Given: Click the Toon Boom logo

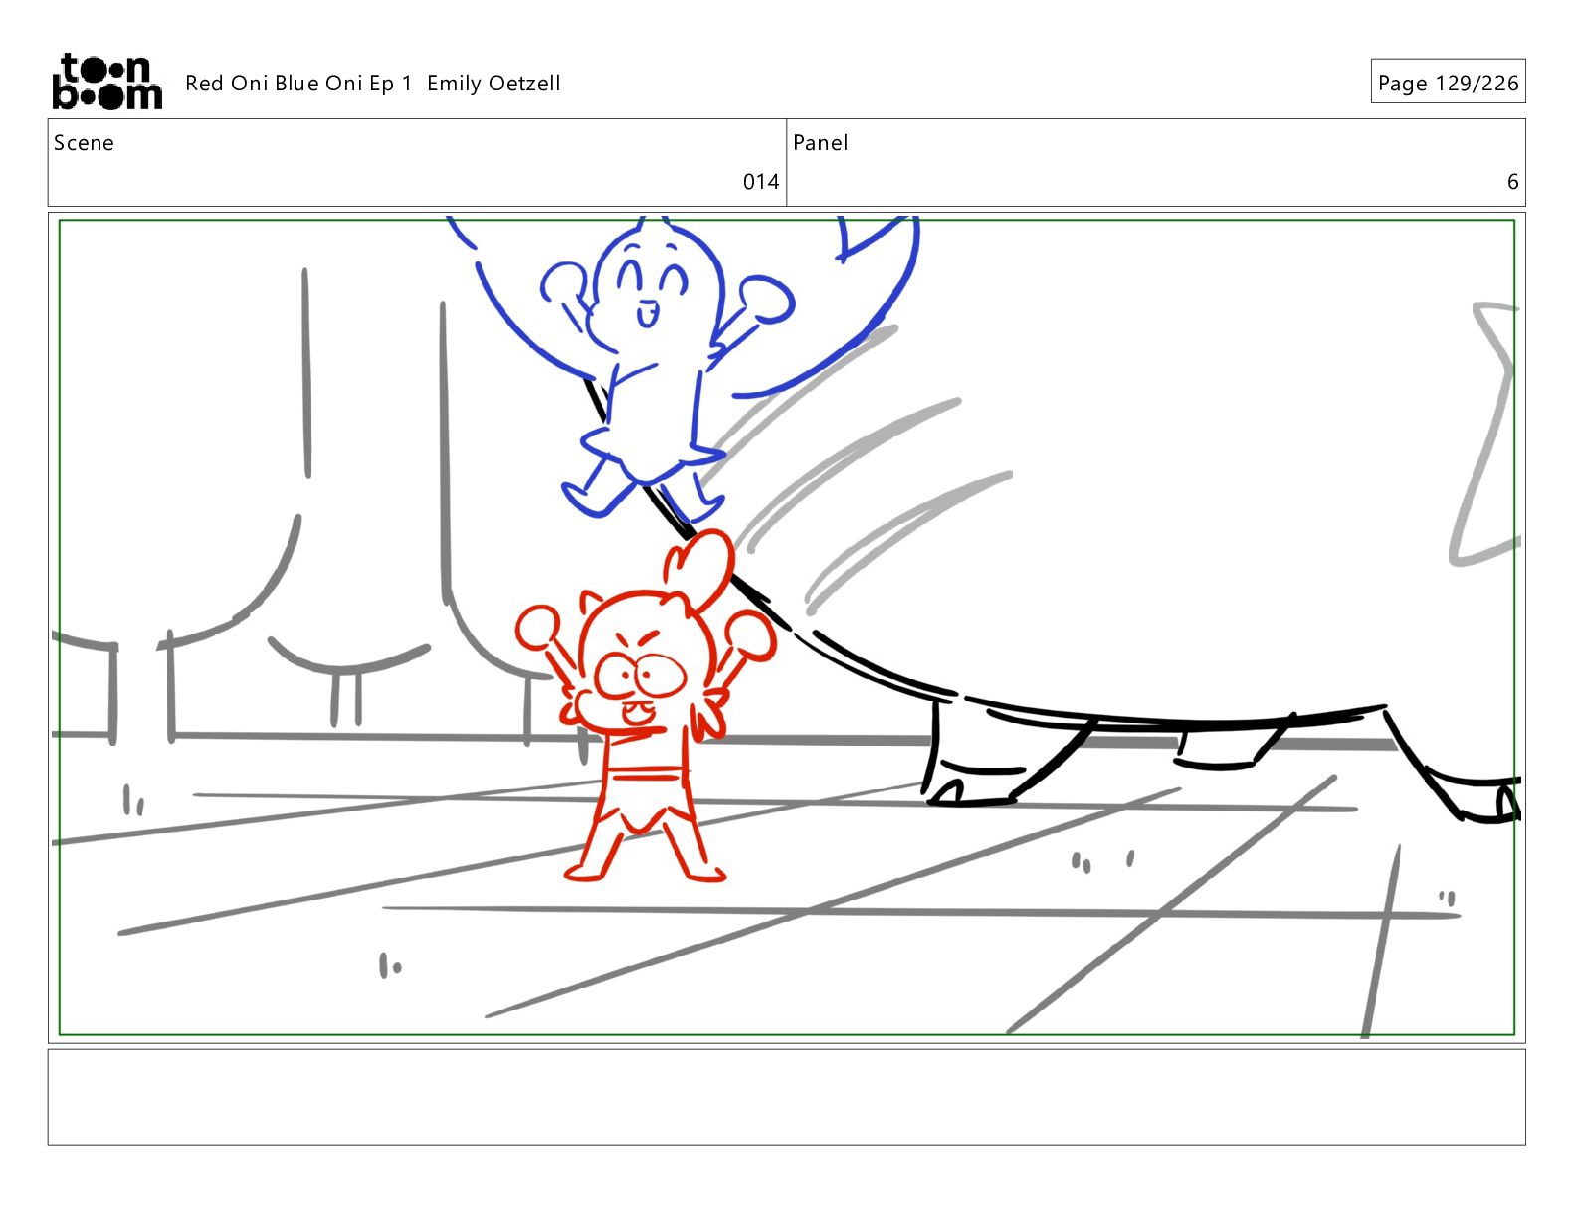Looking at the screenshot, I should click(106, 82).
